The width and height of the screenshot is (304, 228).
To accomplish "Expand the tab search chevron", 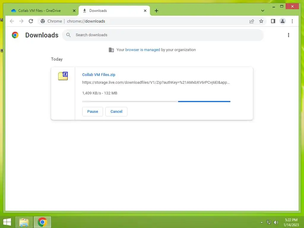I will 263,11.
